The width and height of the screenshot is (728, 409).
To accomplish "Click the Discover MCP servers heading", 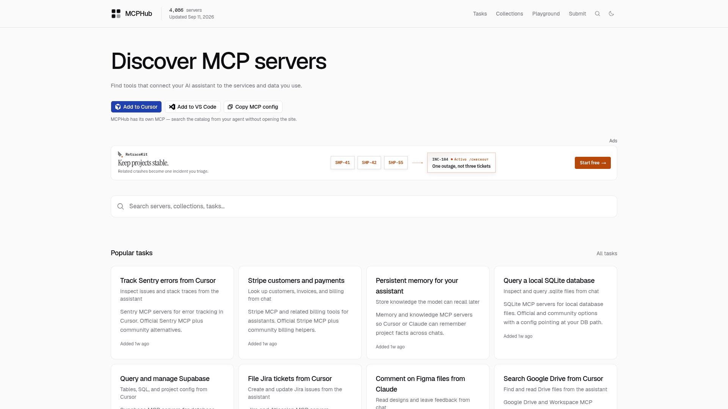I will pyautogui.click(x=218, y=61).
